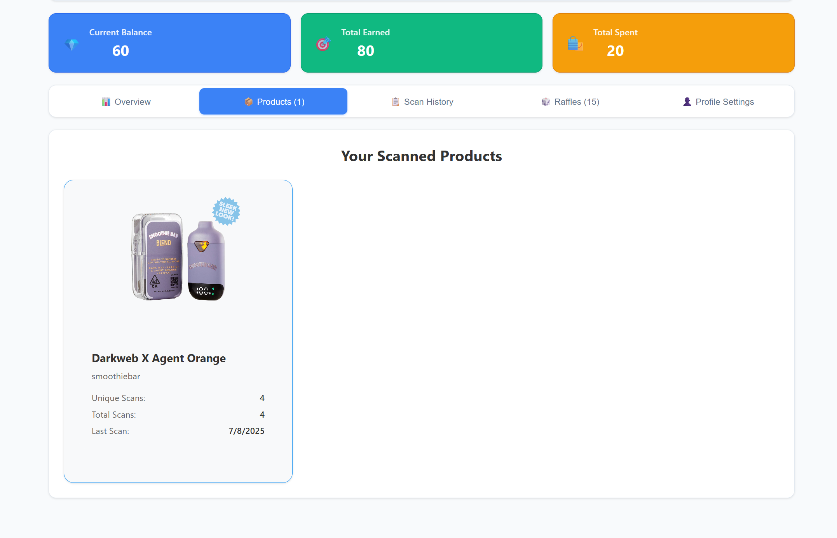Click the Total Spent orange card
Image resolution: width=837 pixels, height=538 pixels.
point(673,43)
